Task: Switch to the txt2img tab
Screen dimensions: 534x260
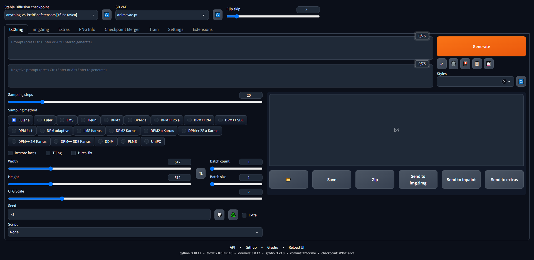Action: point(16,29)
